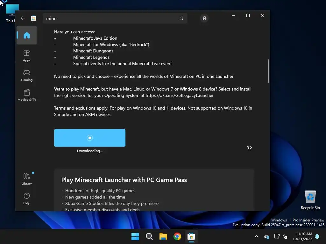Open network display tray icon
This screenshot has height=244, width=326.
click(277, 236)
